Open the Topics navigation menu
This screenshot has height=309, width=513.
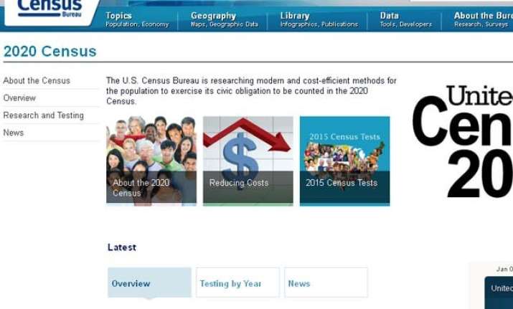[x=137, y=19]
